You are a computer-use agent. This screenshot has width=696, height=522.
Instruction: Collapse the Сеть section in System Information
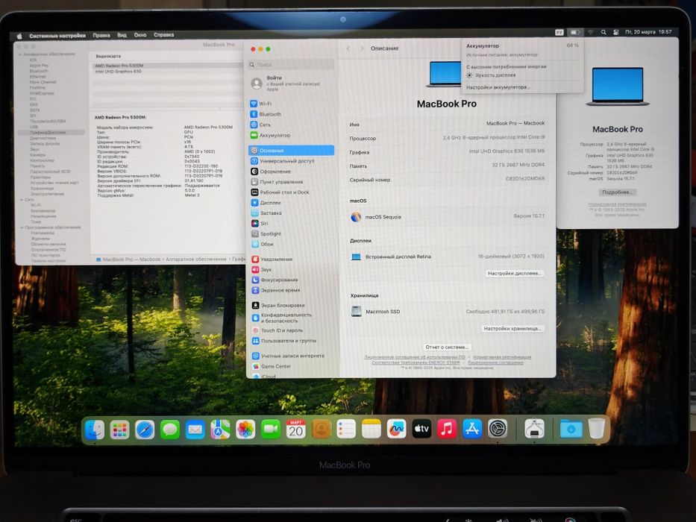click(x=22, y=200)
